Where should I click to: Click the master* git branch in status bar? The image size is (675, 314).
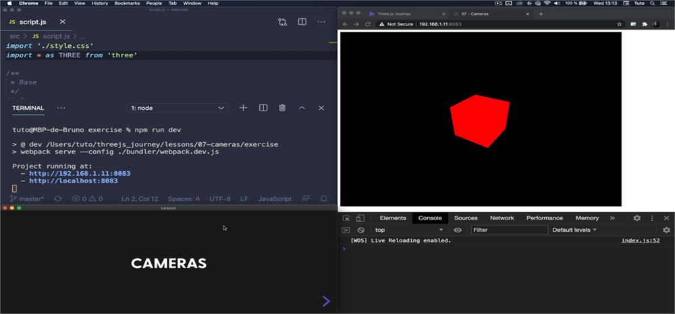tap(27, 199)
